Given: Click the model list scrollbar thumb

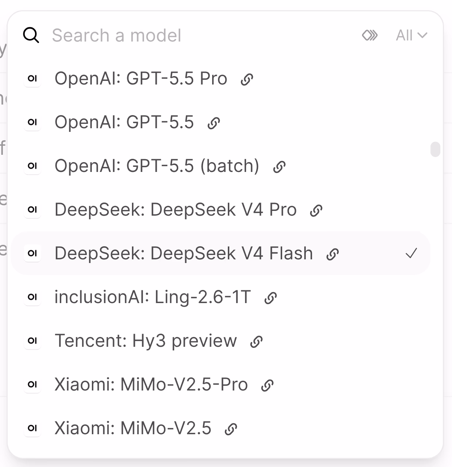Looking at the screenshot, I should 435,149.
